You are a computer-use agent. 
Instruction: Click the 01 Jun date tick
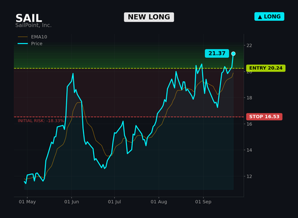(x=72, y=202)
